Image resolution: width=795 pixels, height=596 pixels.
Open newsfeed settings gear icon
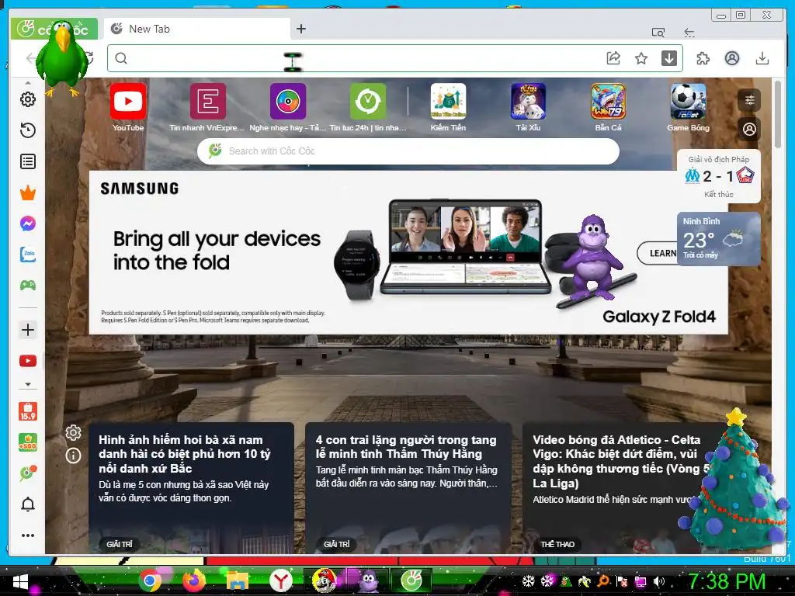click(74, 433)
